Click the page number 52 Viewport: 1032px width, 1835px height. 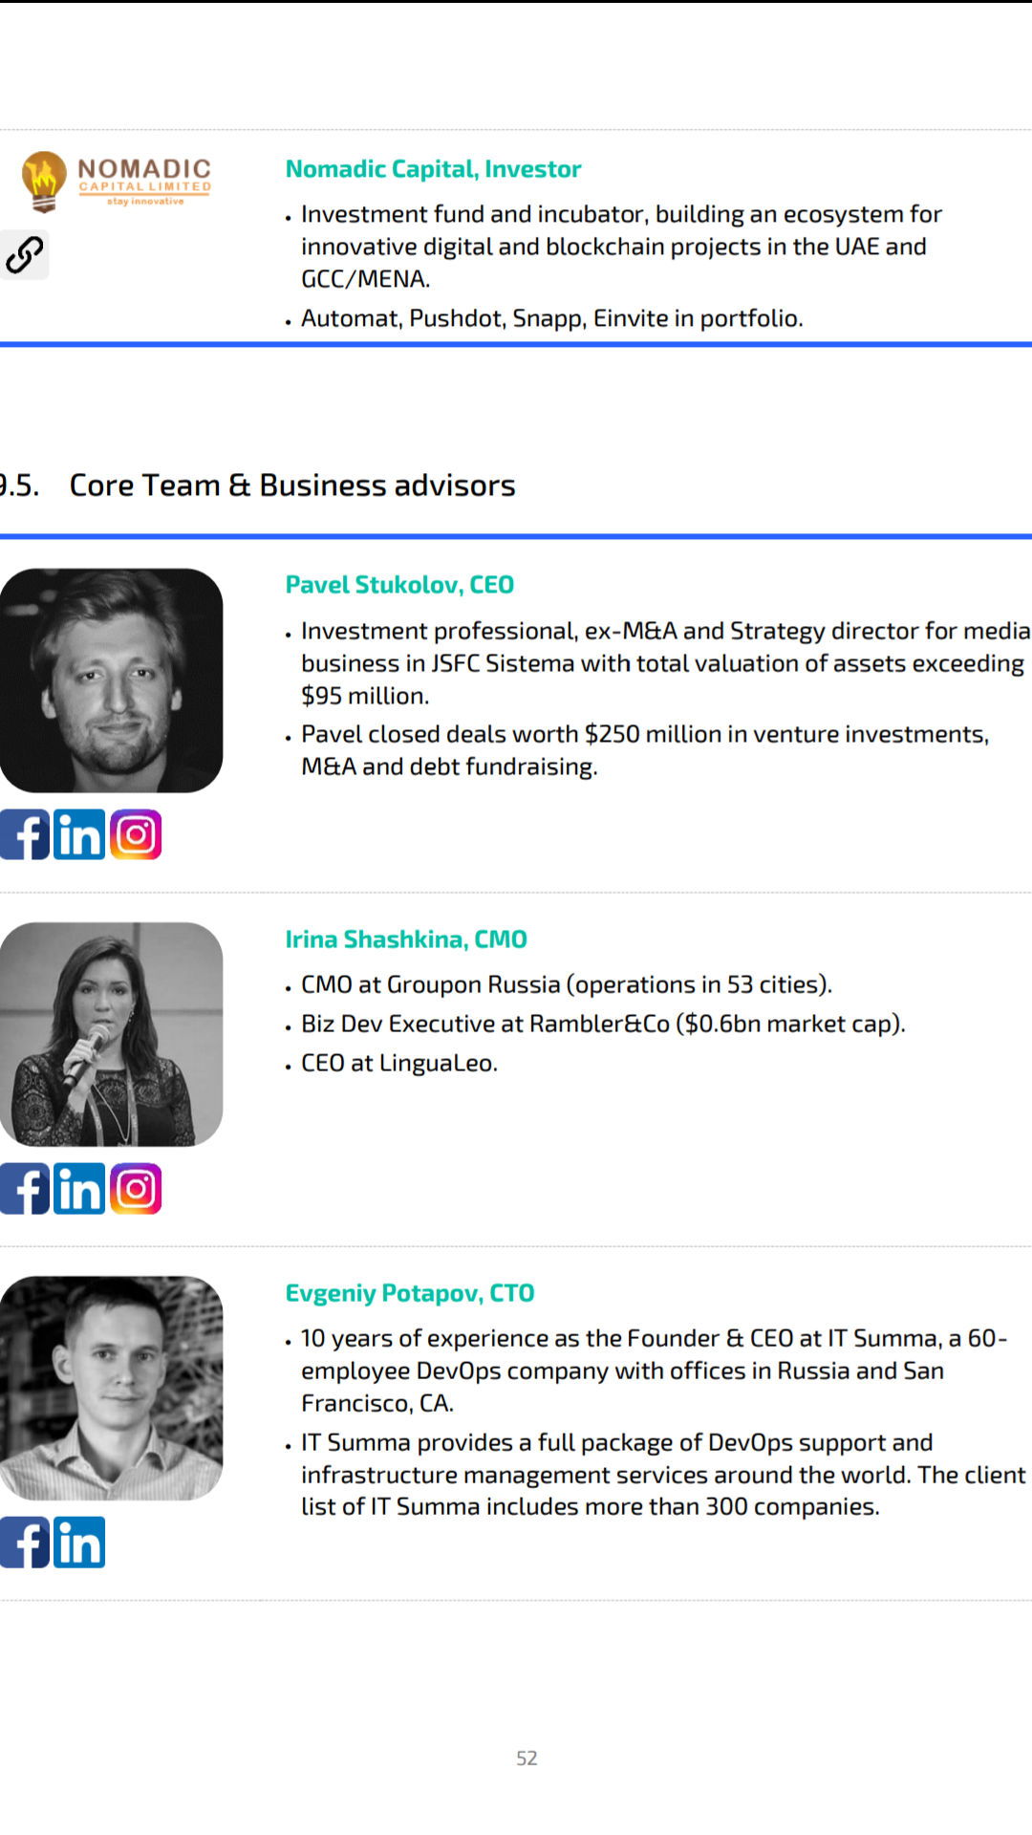(x=527, y=1759)
